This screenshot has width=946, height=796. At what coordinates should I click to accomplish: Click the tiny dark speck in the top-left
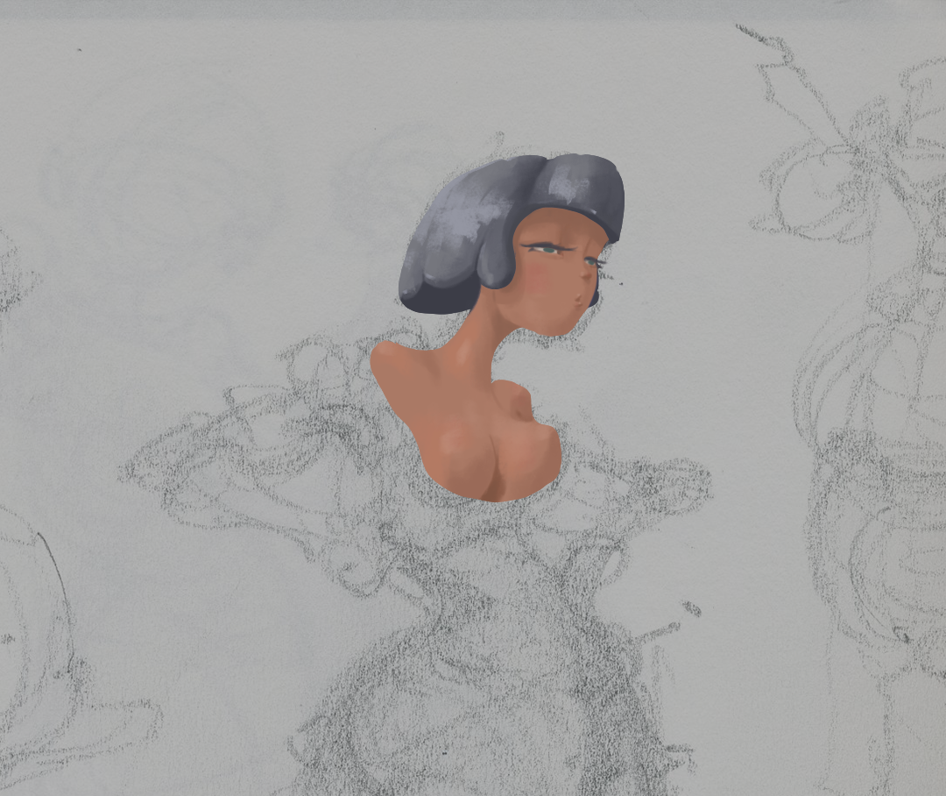tap(79, 50)
